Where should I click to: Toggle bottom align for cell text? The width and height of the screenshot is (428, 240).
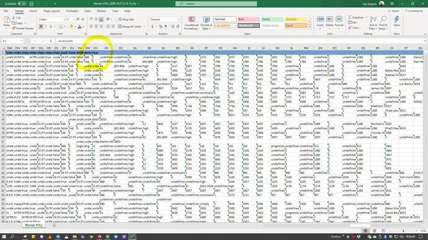tap(101, 19)
